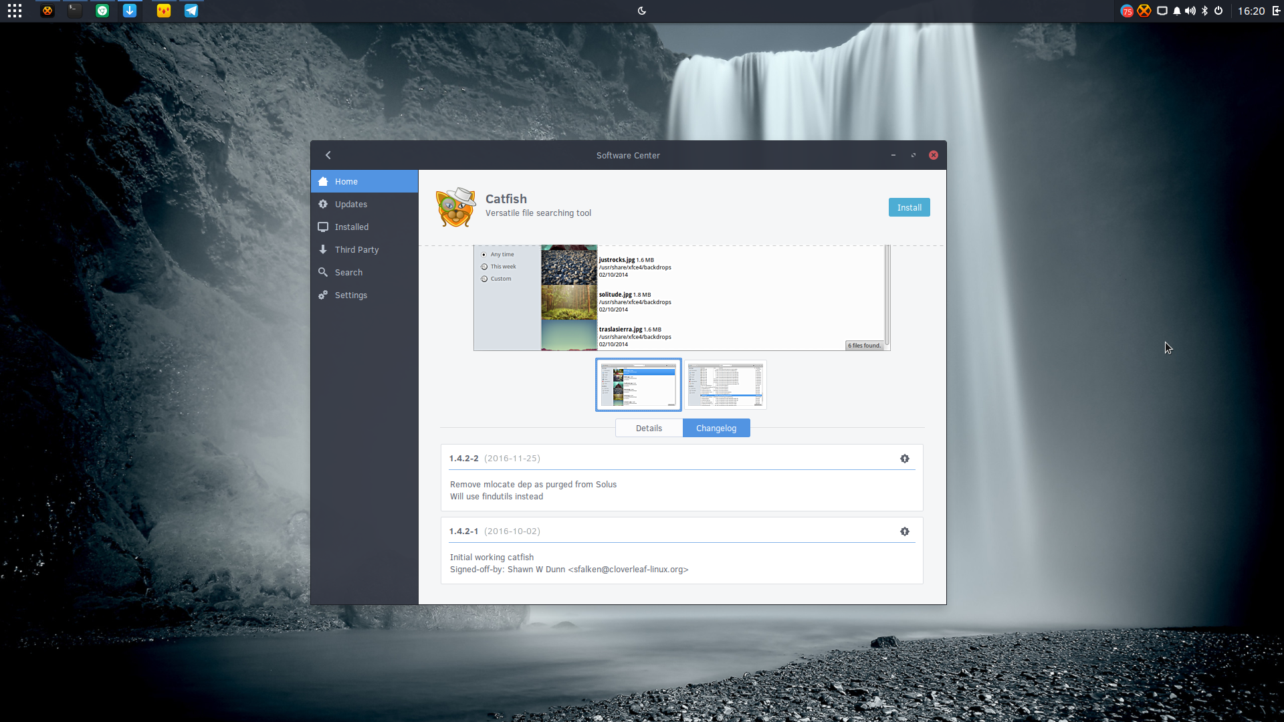The height and width of the screenshot is (722, 1284).
Task: Open the volume control
Action: tap(1190, 11)
